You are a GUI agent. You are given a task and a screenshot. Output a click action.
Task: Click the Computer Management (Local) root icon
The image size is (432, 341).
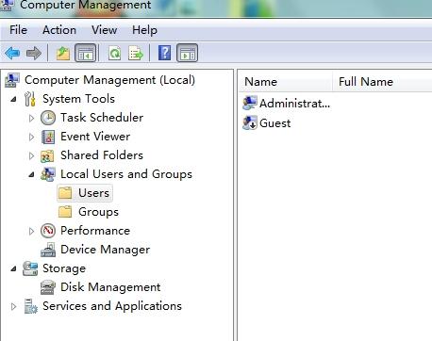tap(12, 80)
